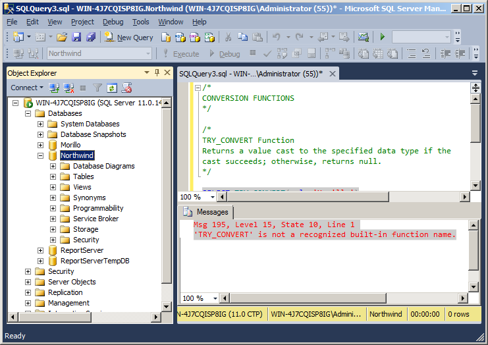Open the Messages pane zoom dropdown
The image size is (488, 345).
[215, 298]
